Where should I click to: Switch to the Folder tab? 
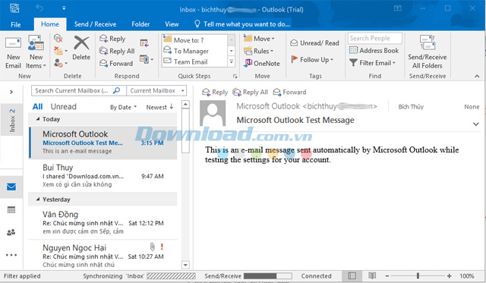pyautogui.click(x=140, y=24)
